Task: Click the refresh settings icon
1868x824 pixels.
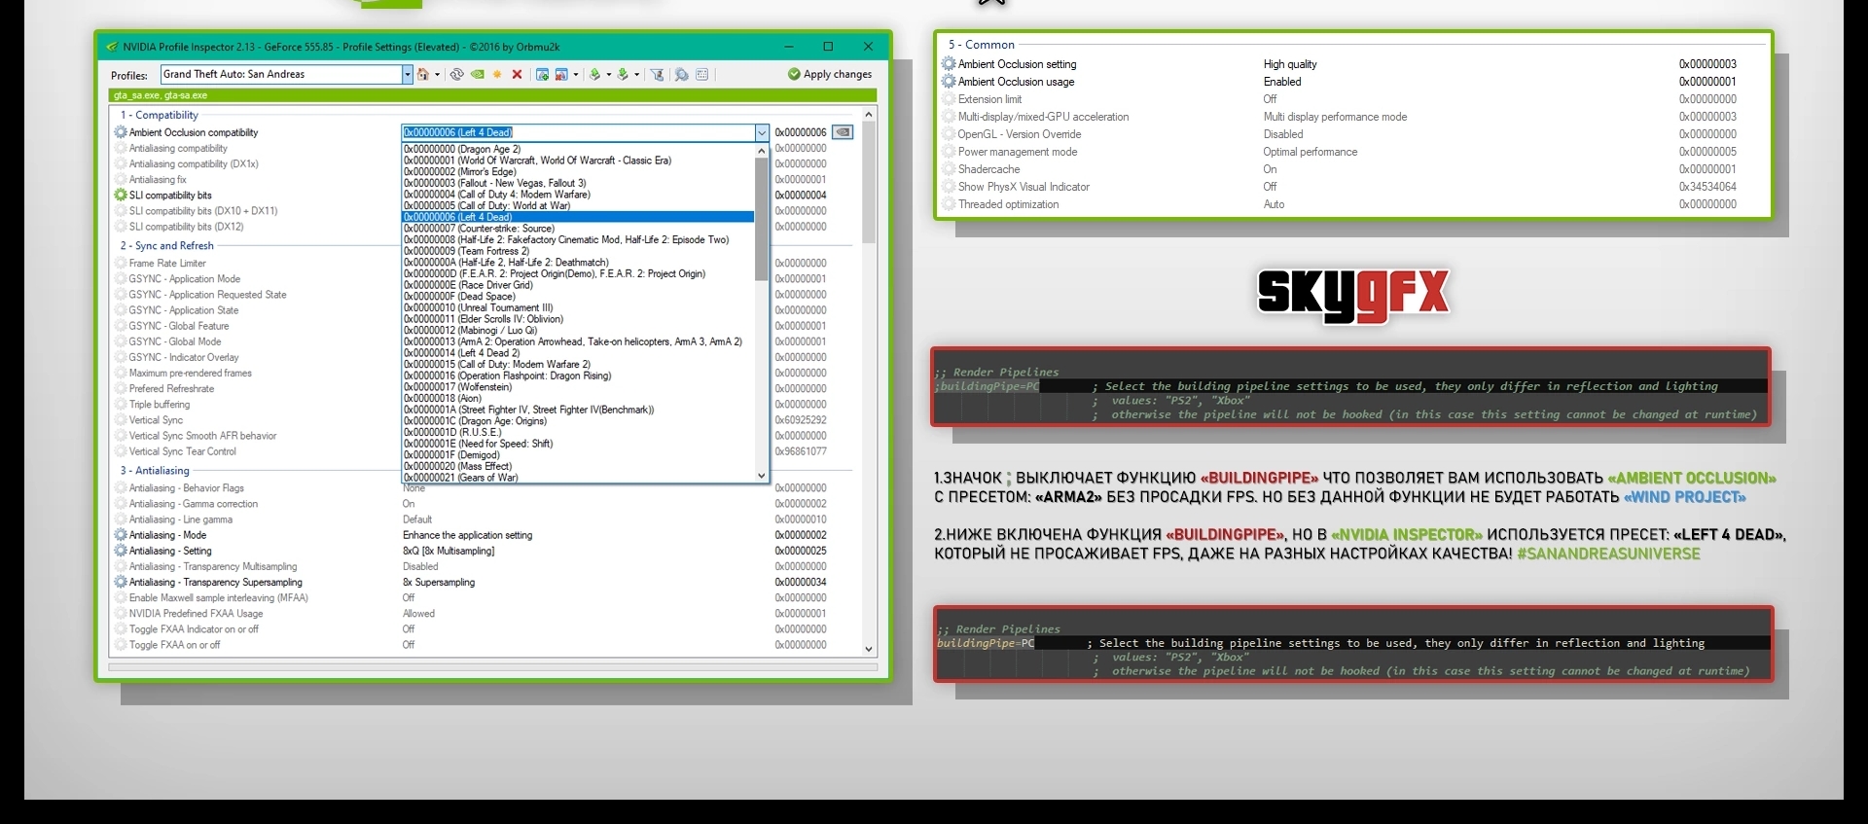Action: click(x=456, y=74)
